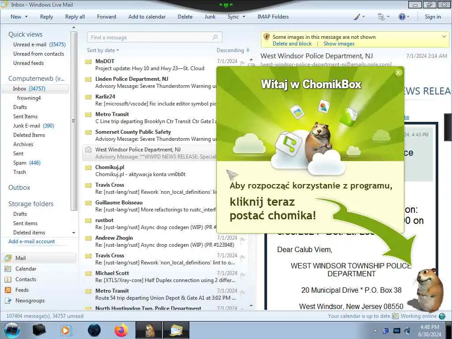Mark message as Junk
452x339 pixels.
tap(210, 17)
